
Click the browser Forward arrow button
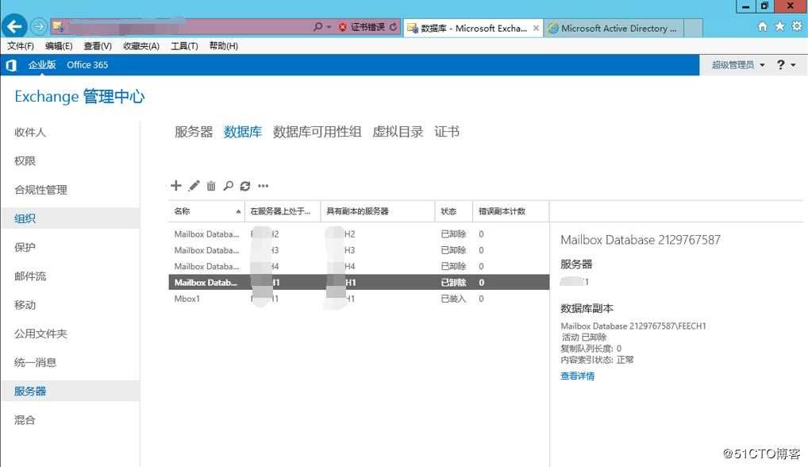39,26
